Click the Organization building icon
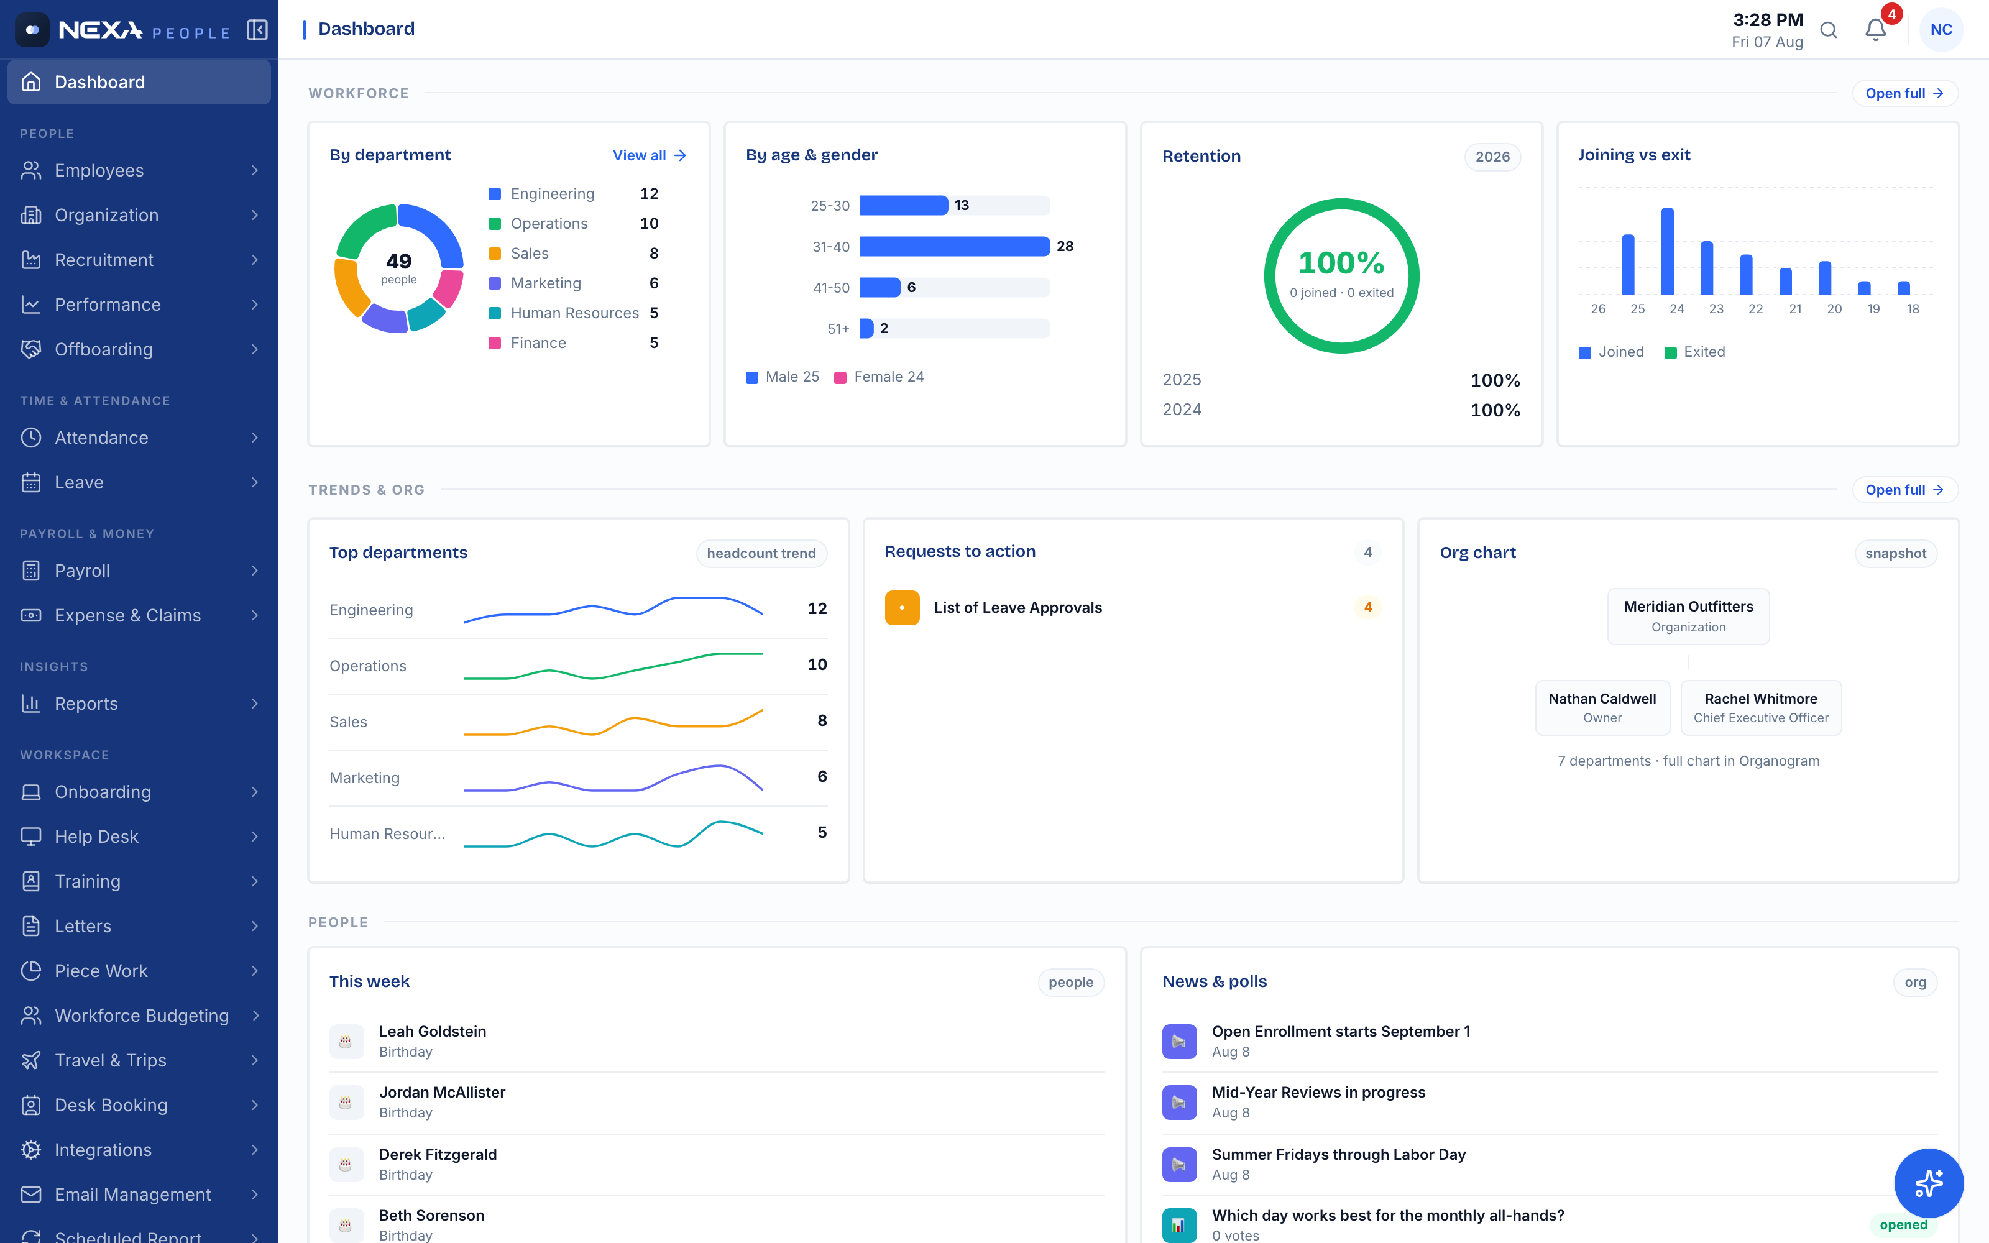 tap(31, 216)
